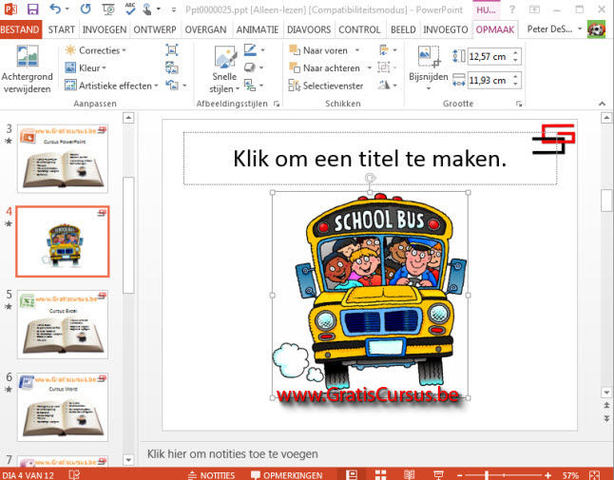The width and height of the screenshot is (614, 480).
Task: Open touch/mouse mode icon
Action: pyautogui.click(x=147, y=9)
